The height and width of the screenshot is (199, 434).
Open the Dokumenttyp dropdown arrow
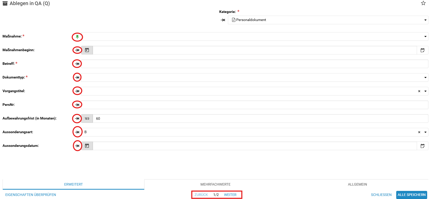point(425,77)
